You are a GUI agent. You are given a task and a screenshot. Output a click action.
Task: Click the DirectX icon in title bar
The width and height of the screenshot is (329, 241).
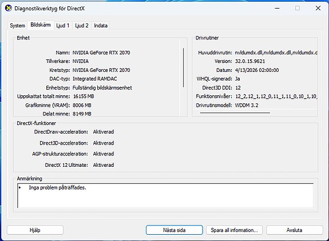click(x=9, y=9)
